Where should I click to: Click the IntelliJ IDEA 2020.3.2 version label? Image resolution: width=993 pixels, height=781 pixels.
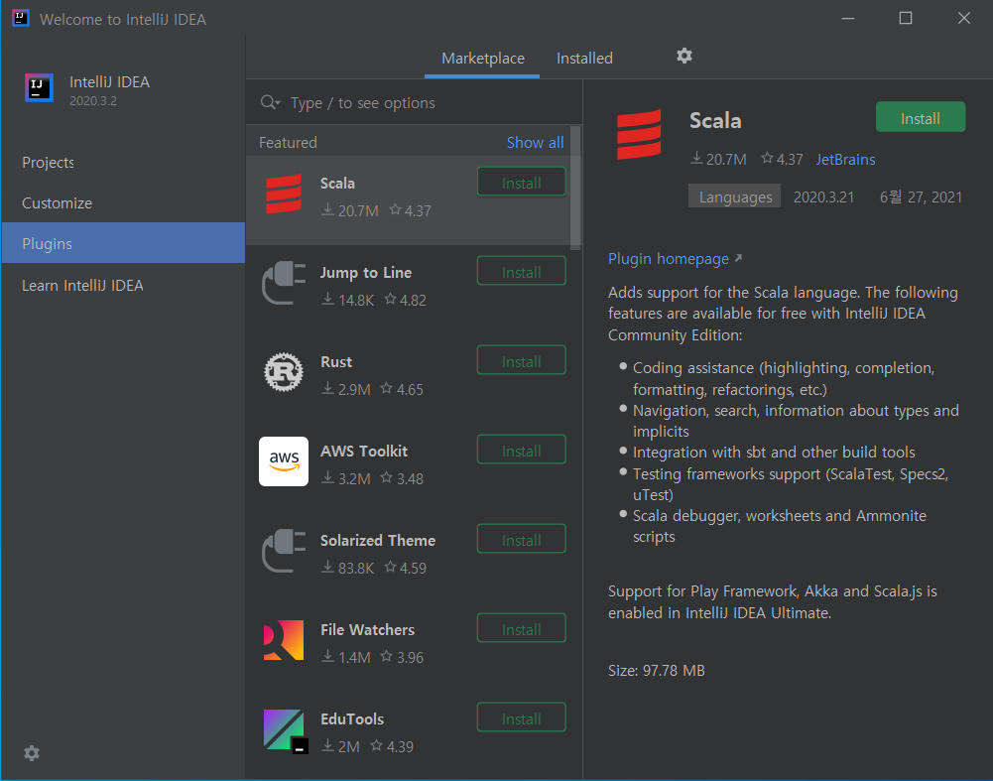(x=93, y=101)
